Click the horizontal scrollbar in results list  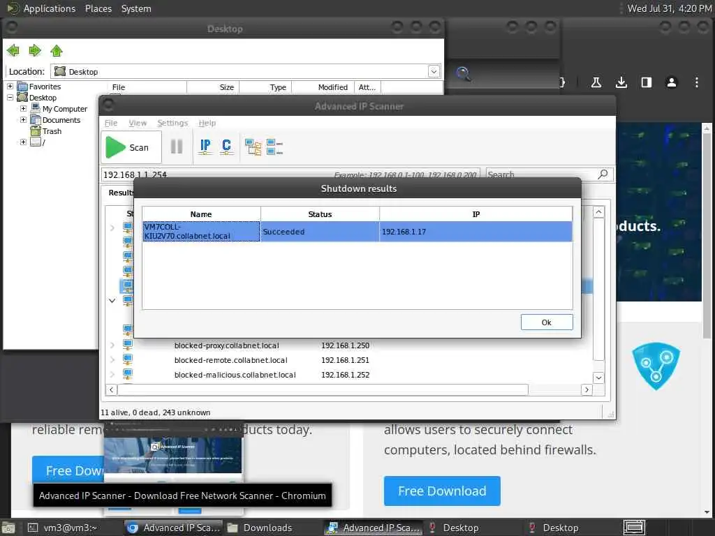tap(323, 389)
